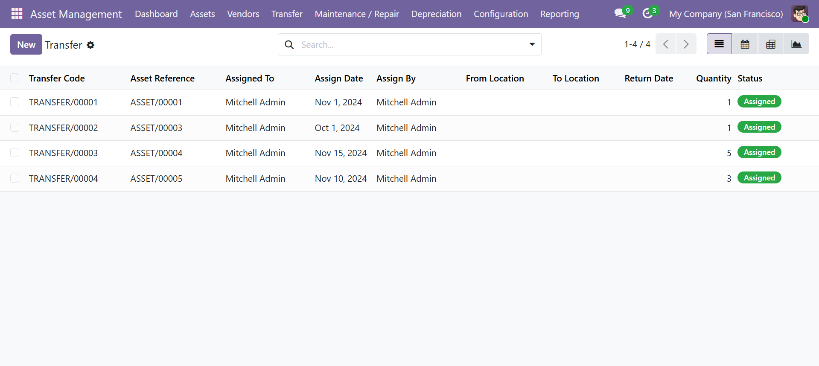This screenshot has width=819, height=366.
Task: Select the TRANSFER/00001 row checkbox
Action: (15, 102)
